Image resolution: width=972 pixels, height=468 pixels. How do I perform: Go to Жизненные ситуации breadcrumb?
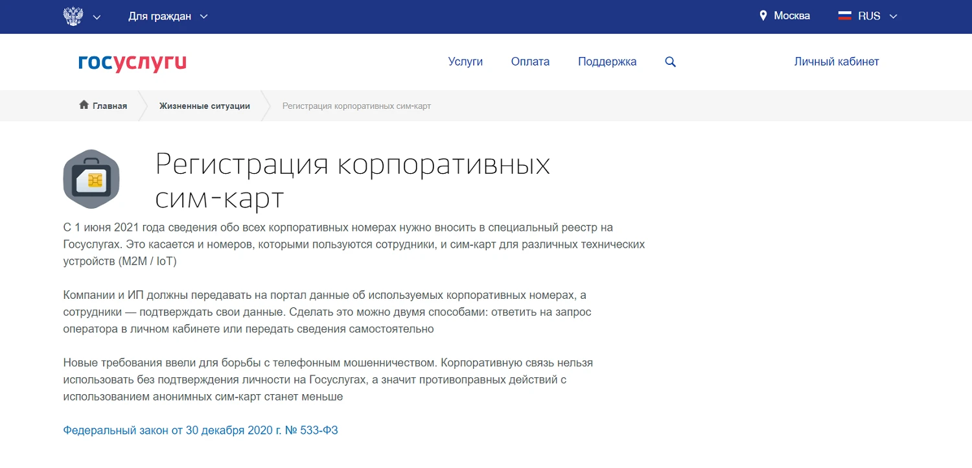point(205,106)
